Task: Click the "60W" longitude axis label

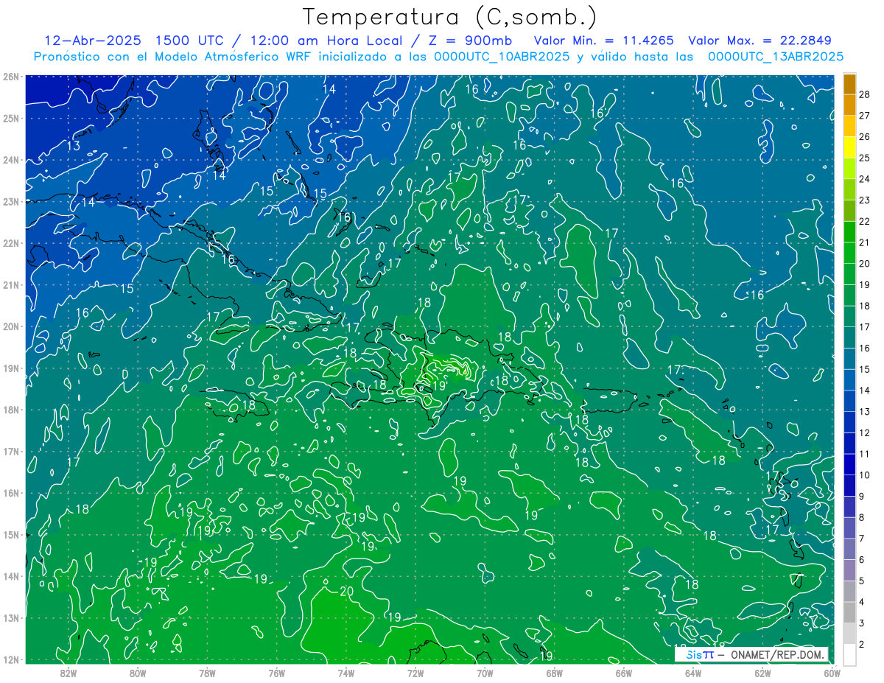Action: tap(832, 673)
